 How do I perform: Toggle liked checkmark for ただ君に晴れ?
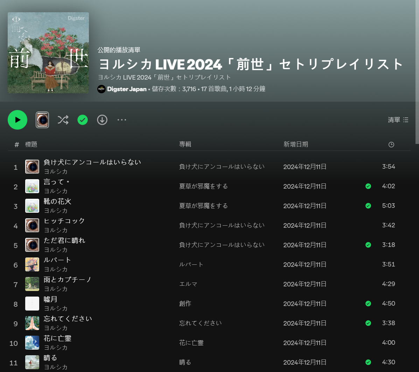click(368, 245)
